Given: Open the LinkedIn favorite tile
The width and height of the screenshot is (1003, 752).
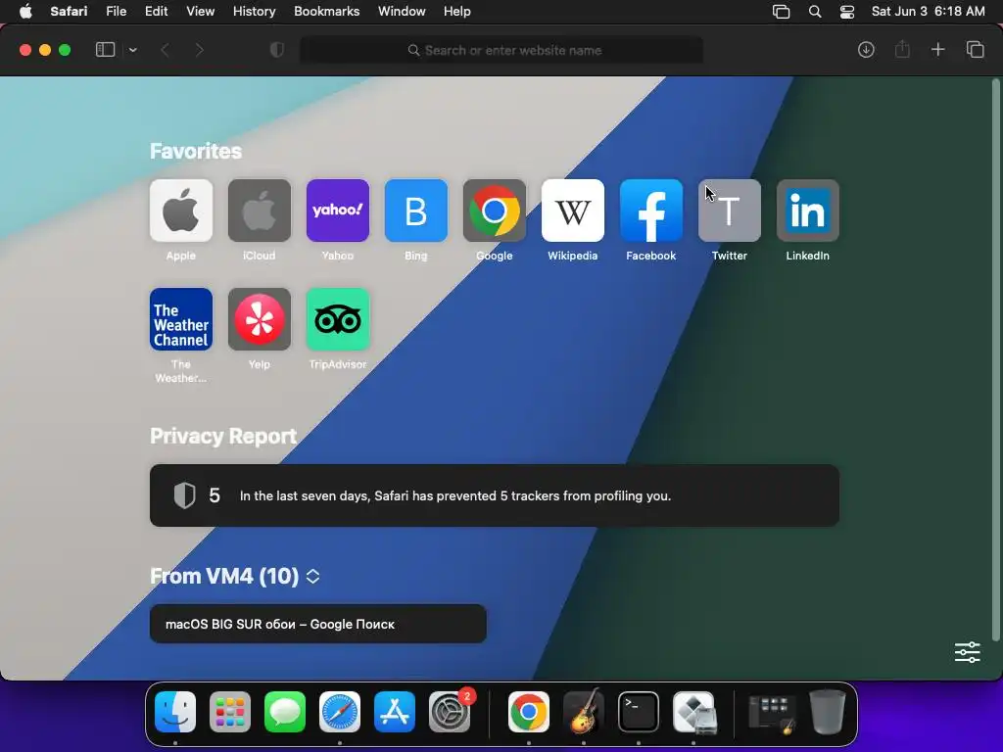Looking at the screenshot, I should 808,211.
